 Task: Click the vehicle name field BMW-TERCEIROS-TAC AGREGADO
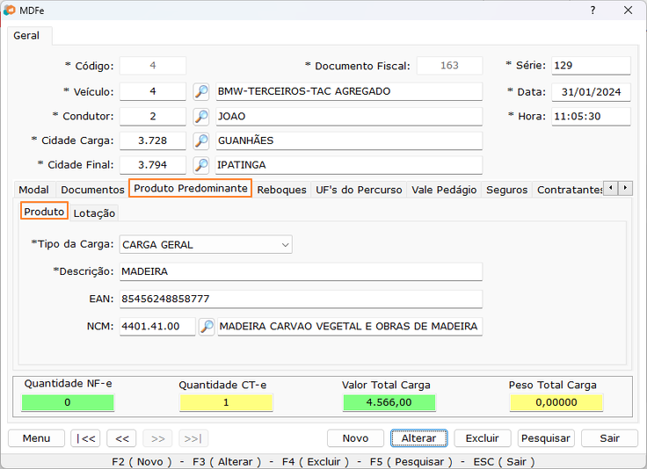point(349,91)
